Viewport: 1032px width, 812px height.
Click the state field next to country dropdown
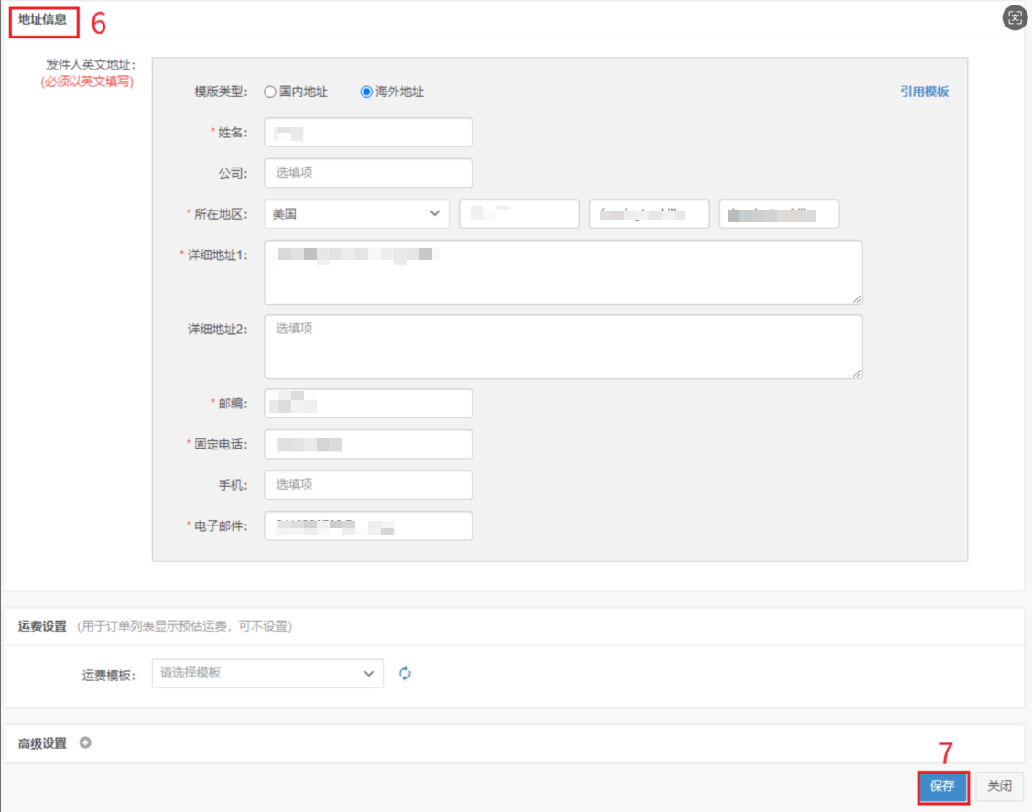pyautogui.click(x=519, y=214)
